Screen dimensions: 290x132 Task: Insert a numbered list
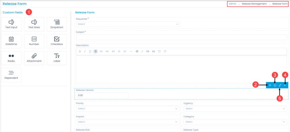point(125,51)
